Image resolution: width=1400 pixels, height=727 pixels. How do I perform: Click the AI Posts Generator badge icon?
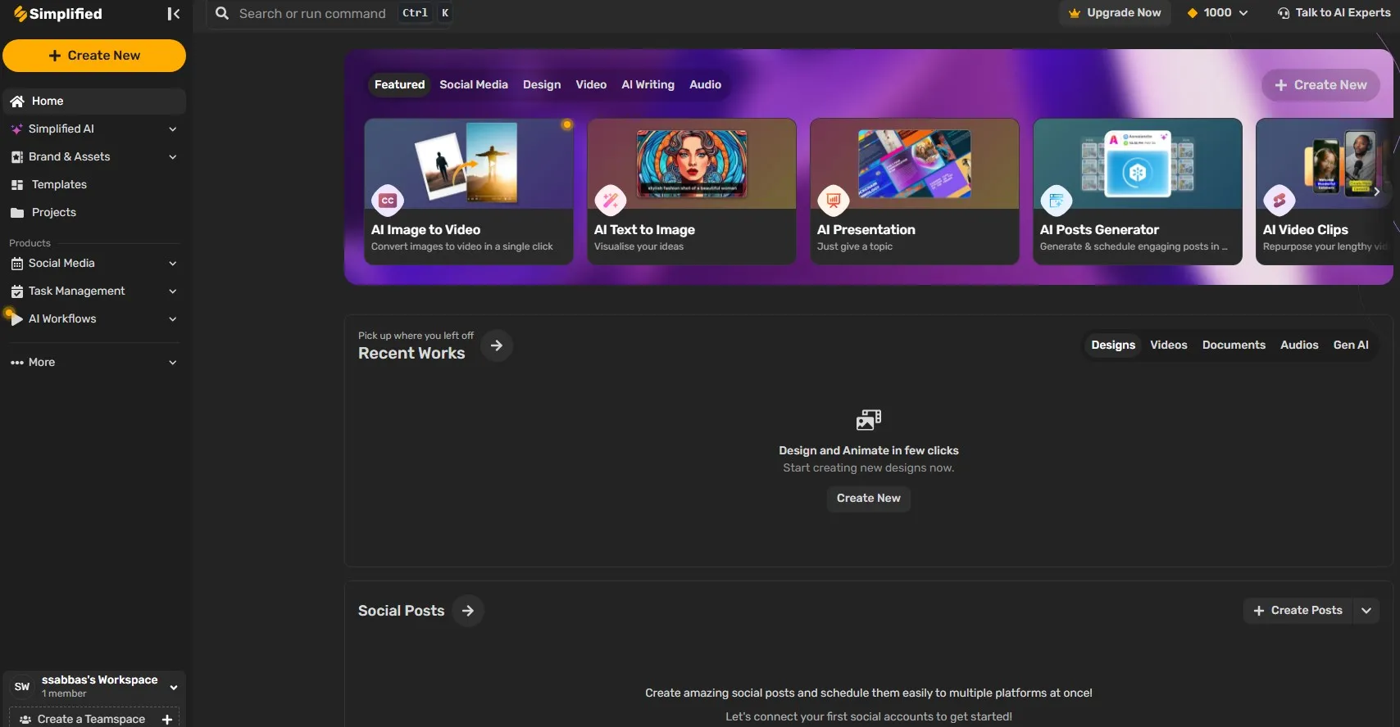click(1057, 200)
